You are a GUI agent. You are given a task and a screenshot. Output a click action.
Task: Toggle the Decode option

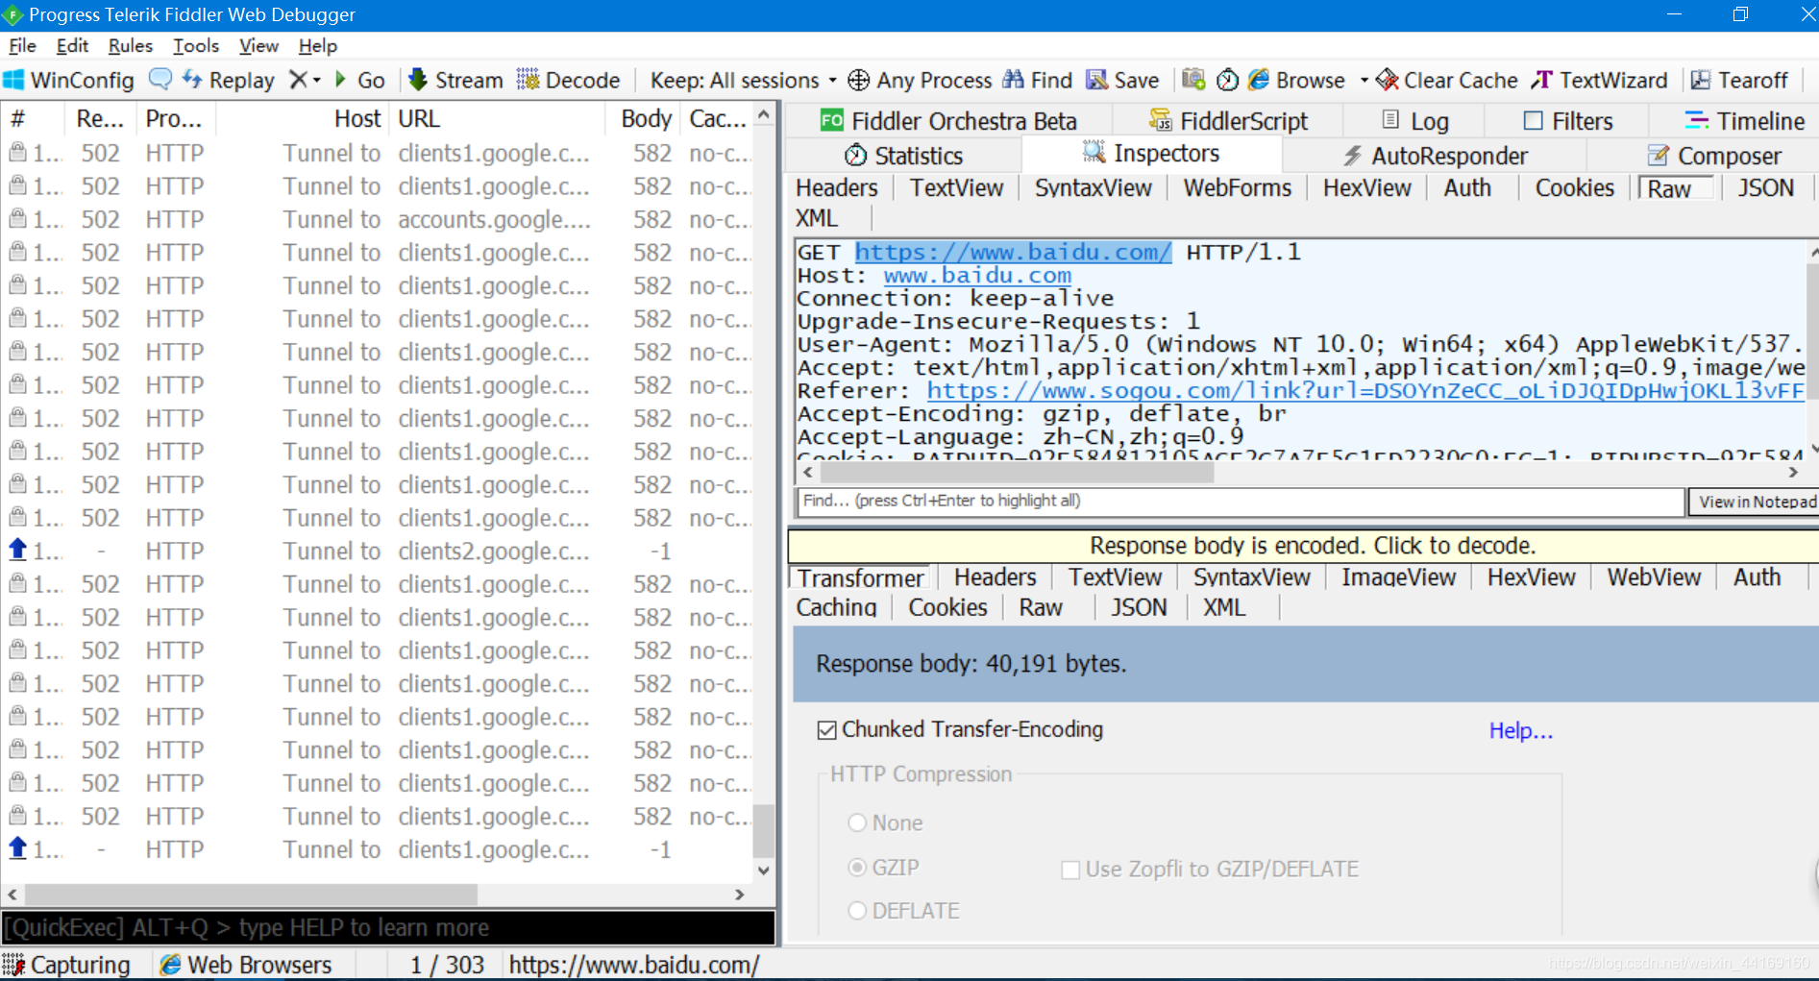point(569,81)
